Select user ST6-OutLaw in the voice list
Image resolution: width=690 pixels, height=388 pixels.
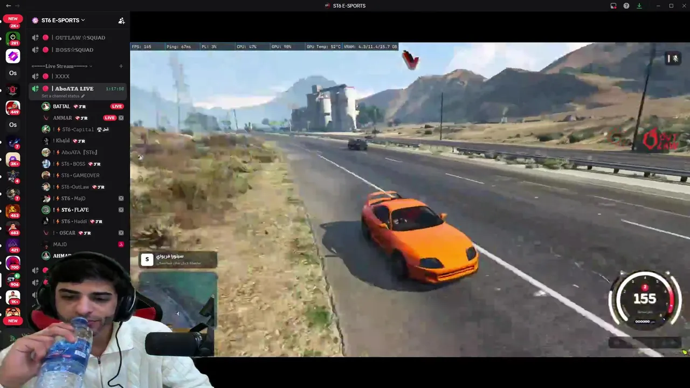[x=83, y=187]
